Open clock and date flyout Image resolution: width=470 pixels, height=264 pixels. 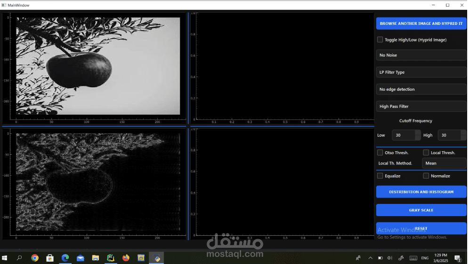click(441, 258)
